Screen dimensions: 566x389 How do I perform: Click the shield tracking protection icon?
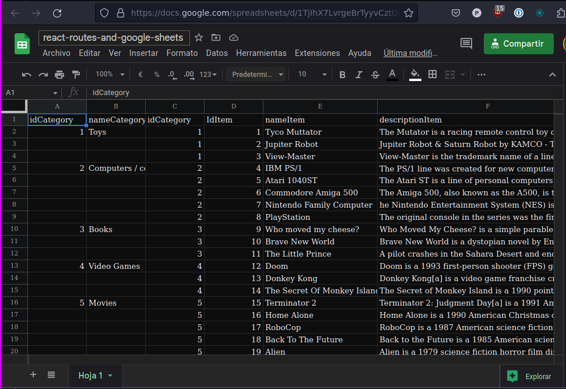point(104,13)
